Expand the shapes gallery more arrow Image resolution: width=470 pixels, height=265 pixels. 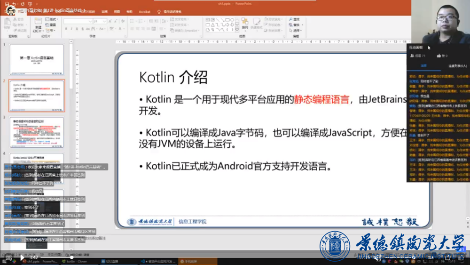coord(237,30)
